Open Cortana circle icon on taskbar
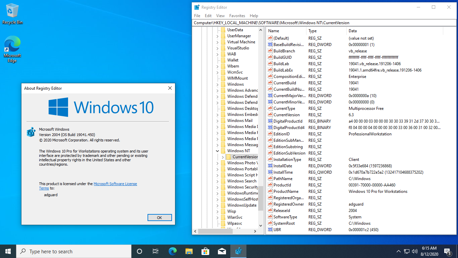This screenshot has height=258, width=458. (139, 251)
